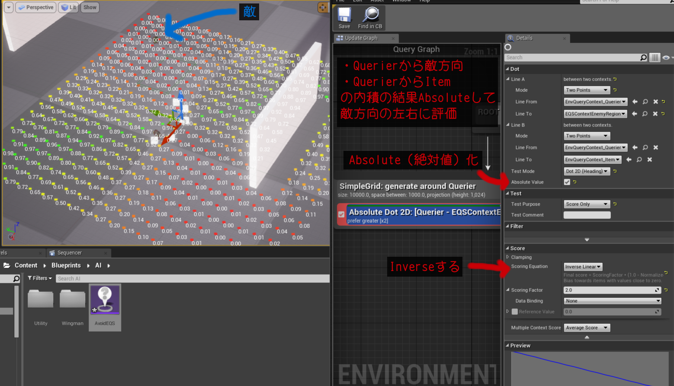
Task: Click Blueprints in the content path breadcrumb
Action: click(66, 265)
